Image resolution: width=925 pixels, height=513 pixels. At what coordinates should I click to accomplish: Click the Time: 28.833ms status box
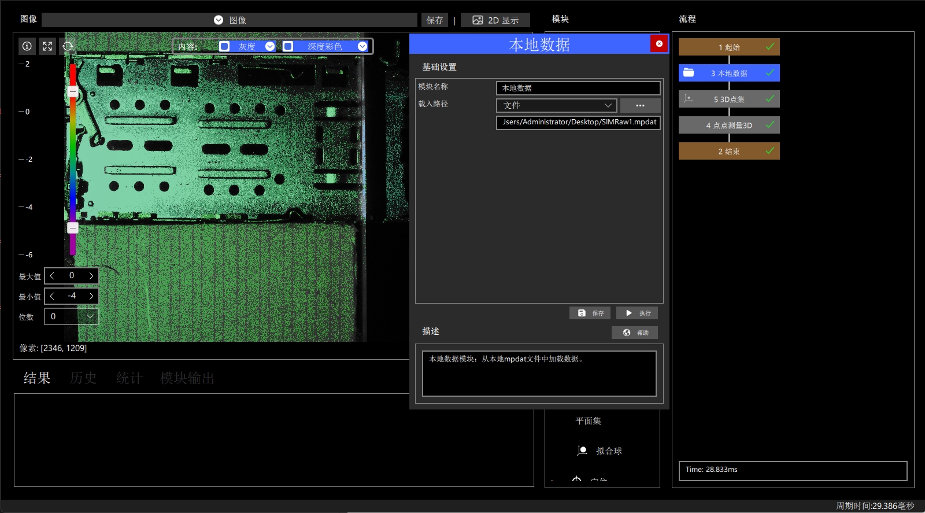pyautogui.click(x=793, y=471)
